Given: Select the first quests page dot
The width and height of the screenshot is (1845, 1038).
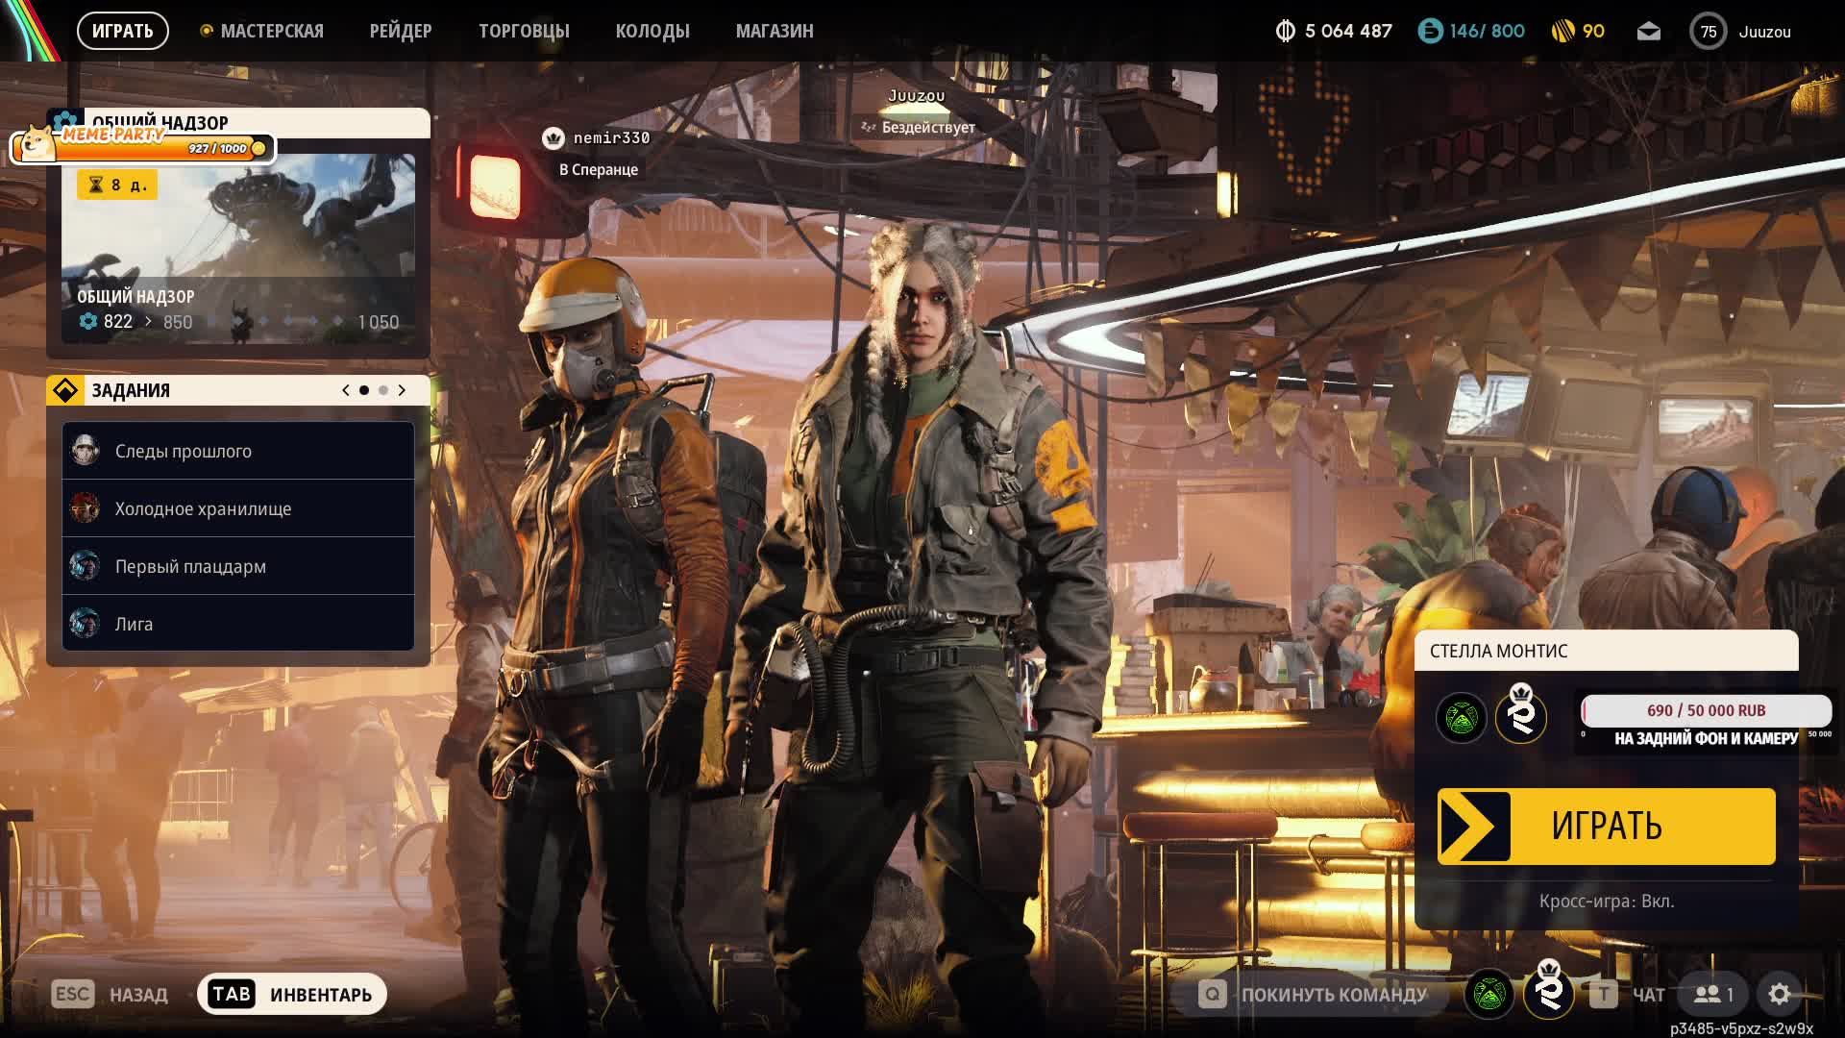Looking at the screenshot, I should 364,390.
